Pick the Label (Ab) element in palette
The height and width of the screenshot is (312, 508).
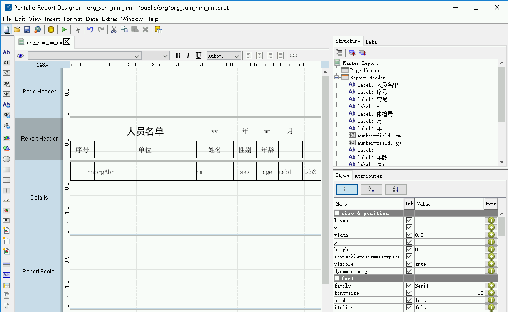click(6, 52)
